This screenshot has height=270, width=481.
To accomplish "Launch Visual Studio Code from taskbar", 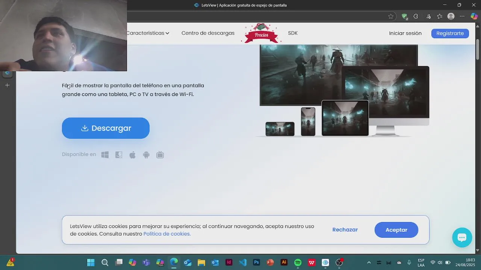I will pyautogui.click(x=243, y=262).
